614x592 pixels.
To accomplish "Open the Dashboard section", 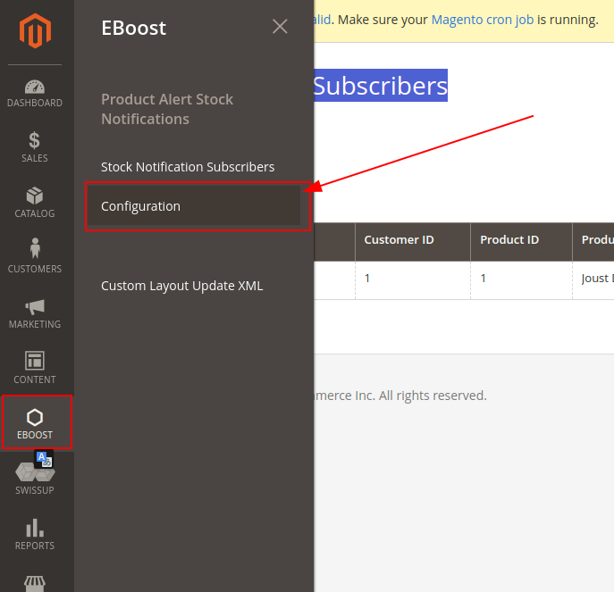I will click(x=36, y=93).
